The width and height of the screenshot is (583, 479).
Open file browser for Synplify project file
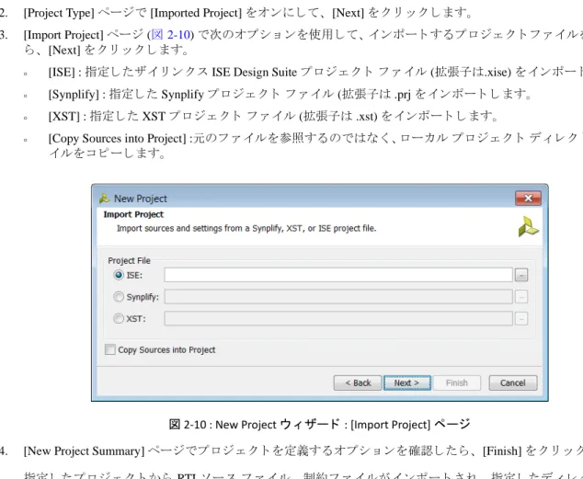(x=521, y=297)
